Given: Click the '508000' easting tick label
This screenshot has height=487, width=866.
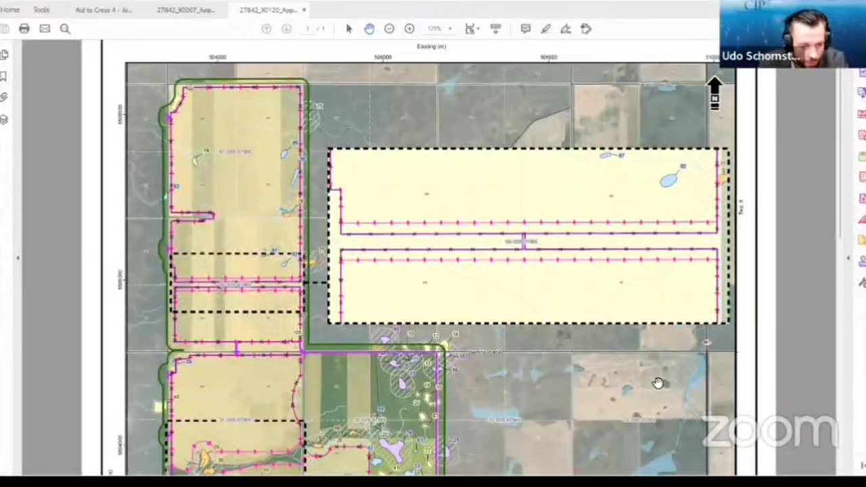Looking at the screenshot, I should [x=549, y=57].
